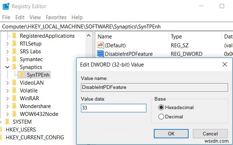233x145 pixels.
Task: Select the SynTPEnh tree label
Action: point(38,75)
